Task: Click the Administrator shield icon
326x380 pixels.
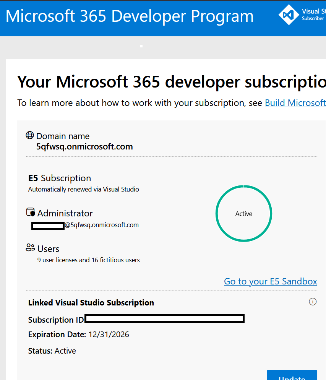Action: (x=31, y=212)
